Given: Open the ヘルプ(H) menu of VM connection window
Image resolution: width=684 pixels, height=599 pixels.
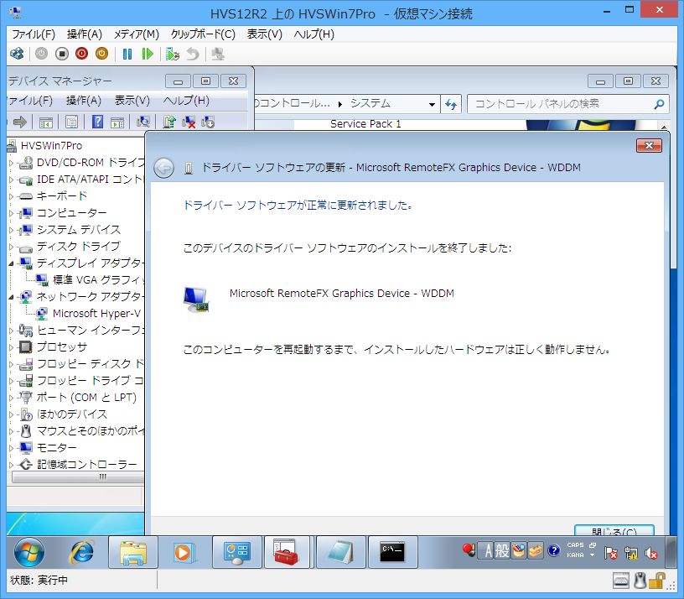Looking at the screenshot, I should pos(313,34).
